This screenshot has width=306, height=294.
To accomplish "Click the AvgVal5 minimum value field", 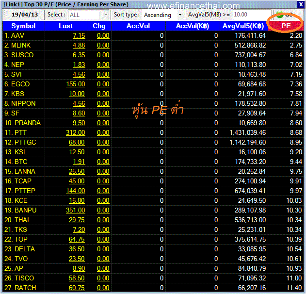I will click(x=252, y=15).
